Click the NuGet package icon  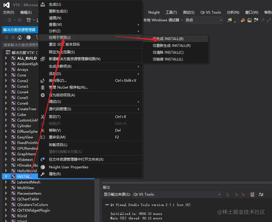(x=43, y=87)
